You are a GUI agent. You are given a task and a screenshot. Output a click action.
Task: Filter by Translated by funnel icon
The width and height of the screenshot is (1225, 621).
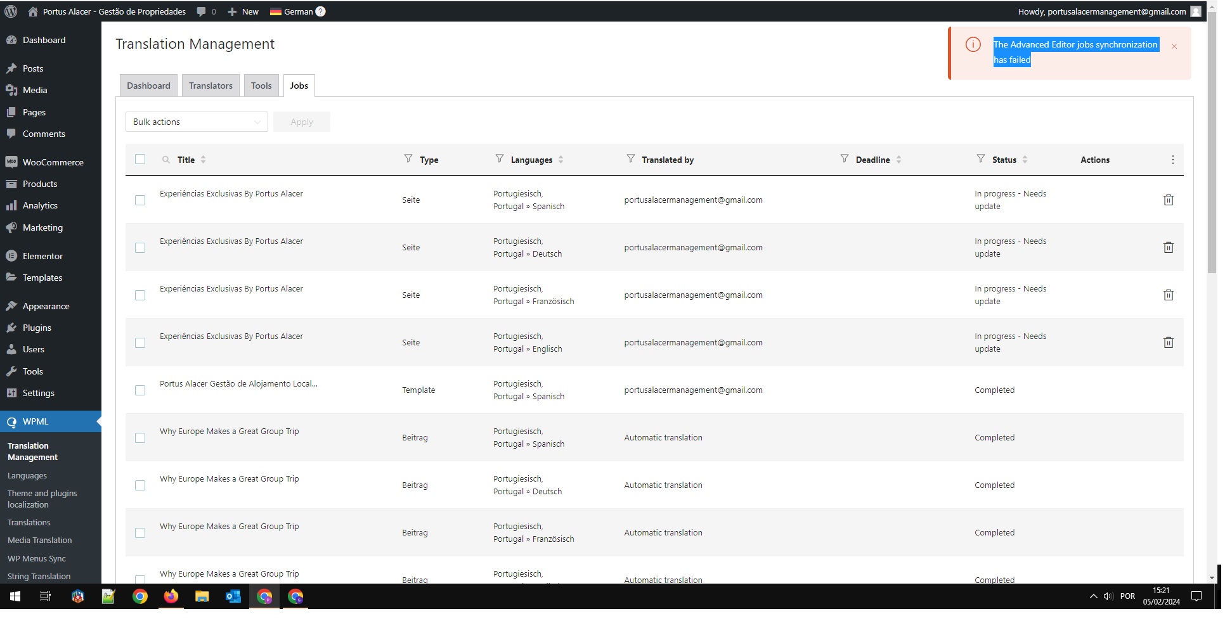(x=631, y=158)
